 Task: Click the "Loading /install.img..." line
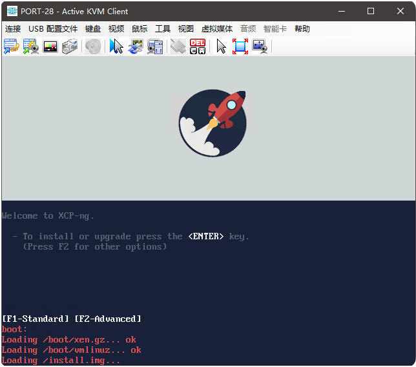tap(61, 361)
